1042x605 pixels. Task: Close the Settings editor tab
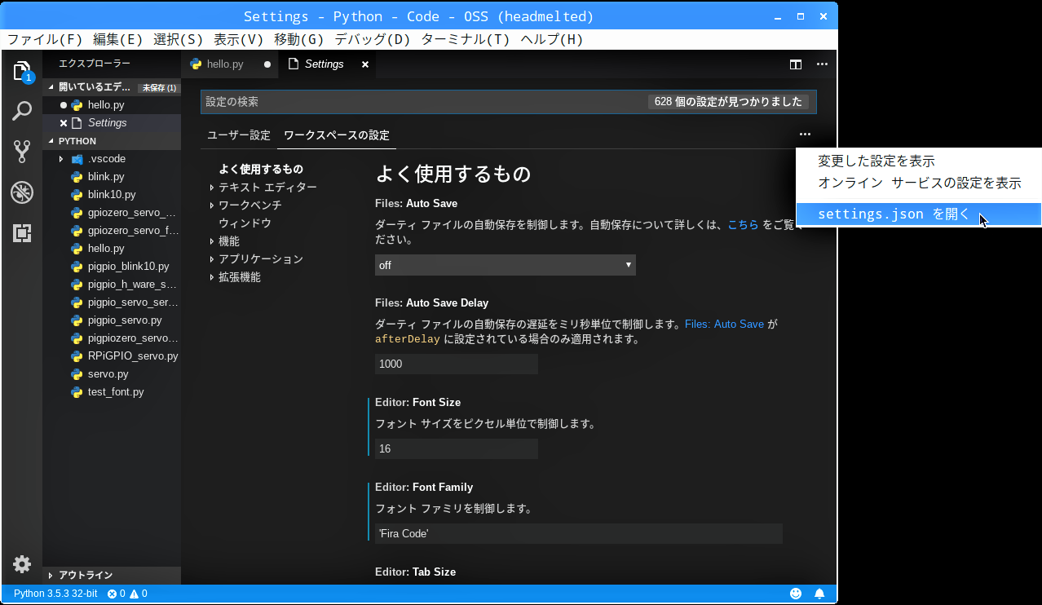pos(365,64)
